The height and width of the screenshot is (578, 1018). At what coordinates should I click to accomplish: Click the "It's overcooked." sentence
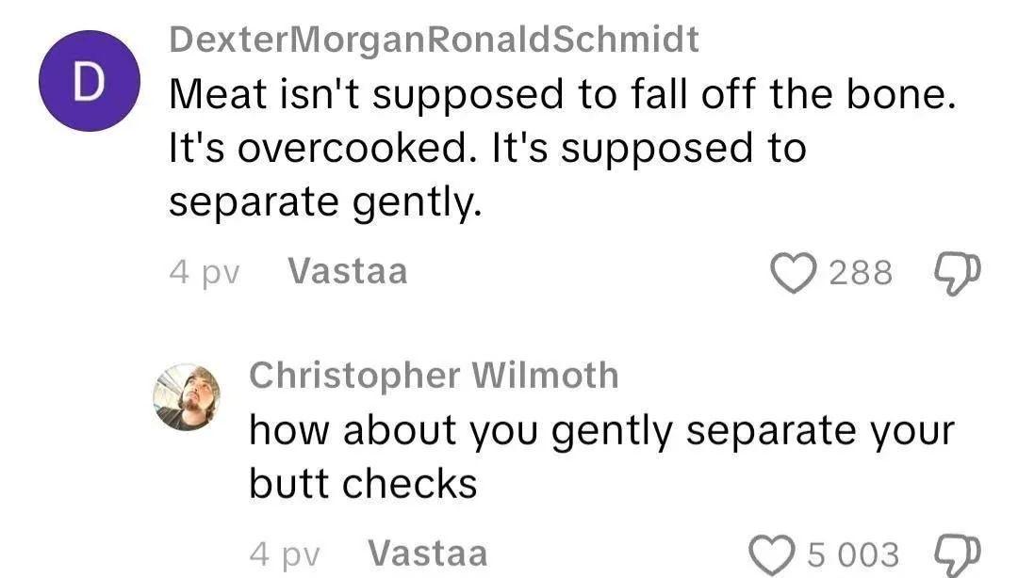(319, 149)
